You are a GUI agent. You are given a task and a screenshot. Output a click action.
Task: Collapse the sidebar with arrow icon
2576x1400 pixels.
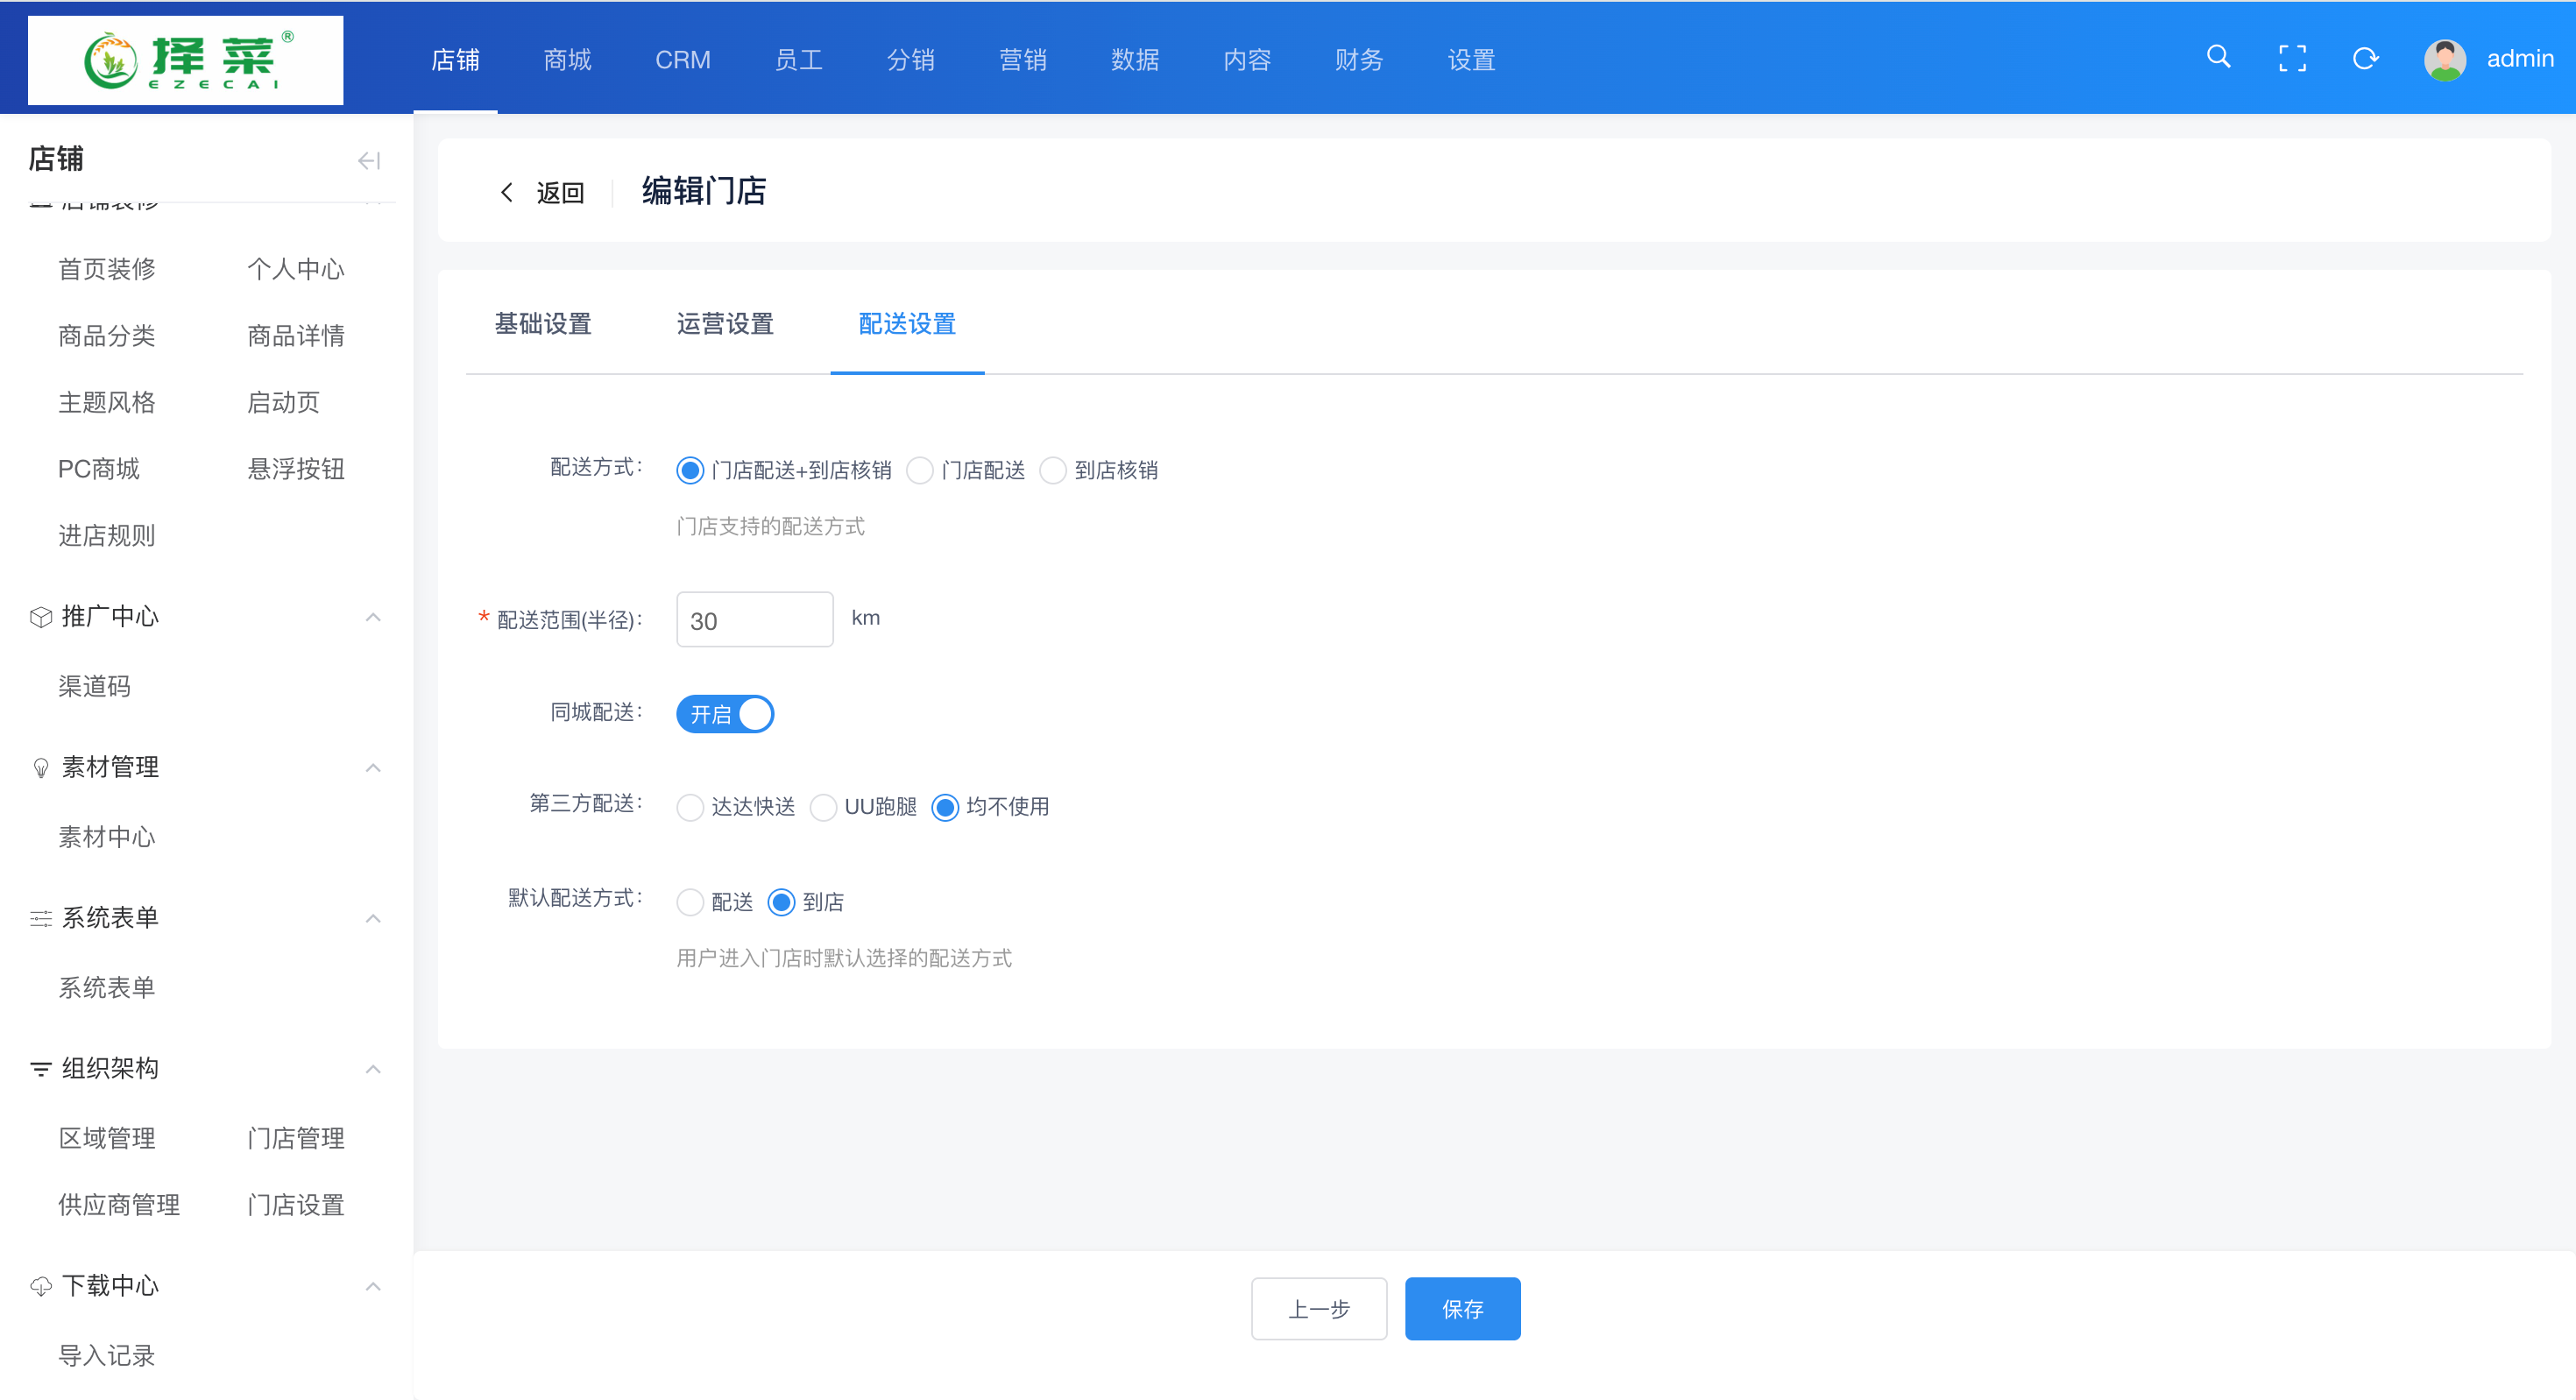click(x=369, y=160)
